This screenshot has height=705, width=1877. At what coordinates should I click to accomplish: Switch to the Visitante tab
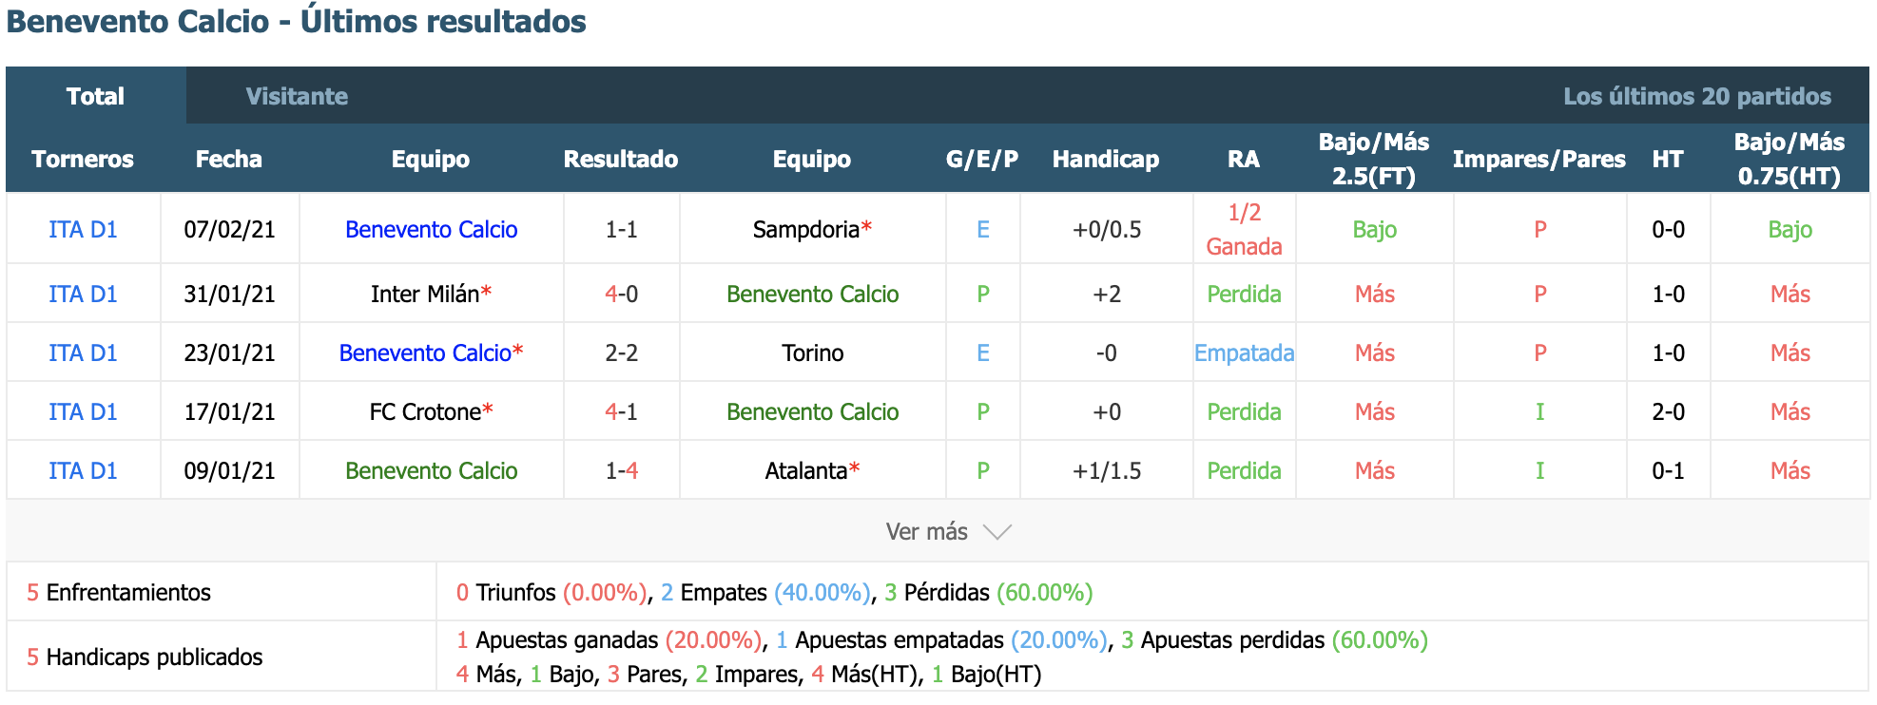click(x=297, y=96)
